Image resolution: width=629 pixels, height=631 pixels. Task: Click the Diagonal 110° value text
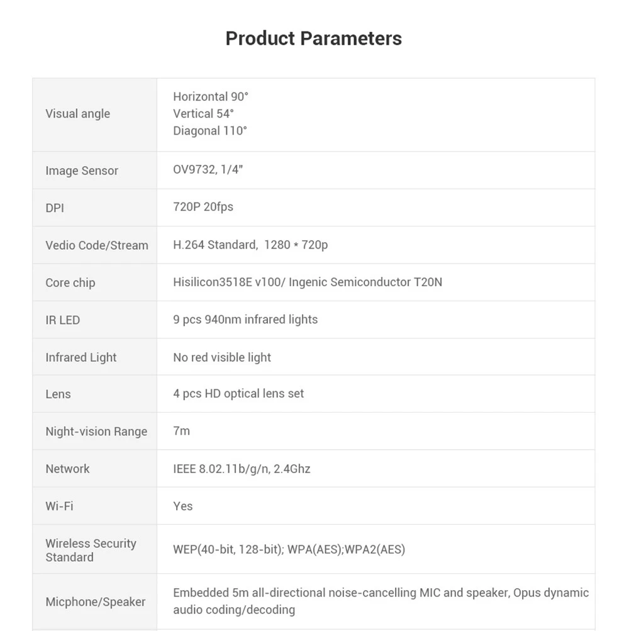point(210,131)
